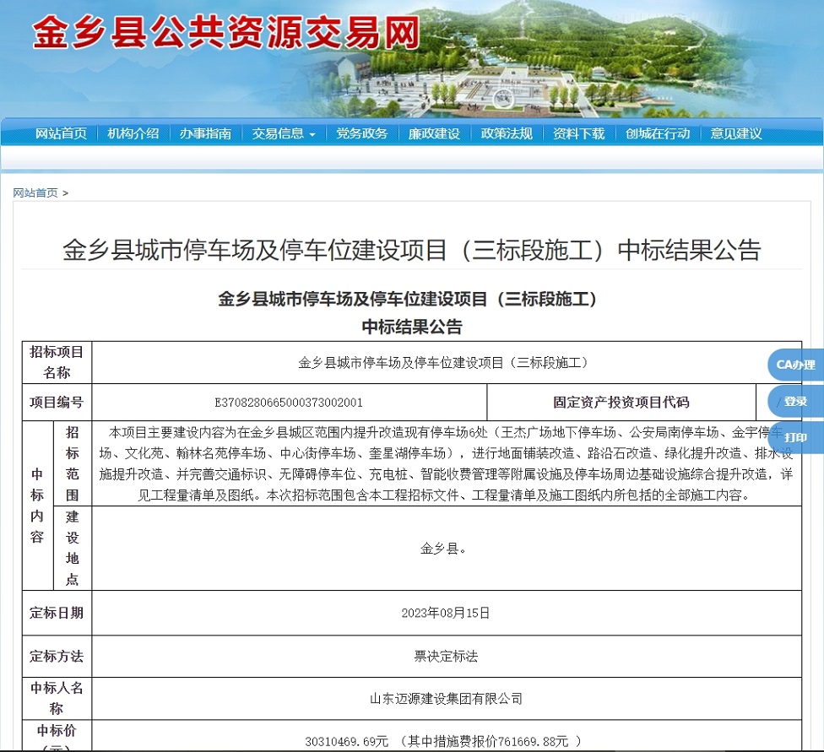Open the 机构介绍 menu item

click(133, 134)
